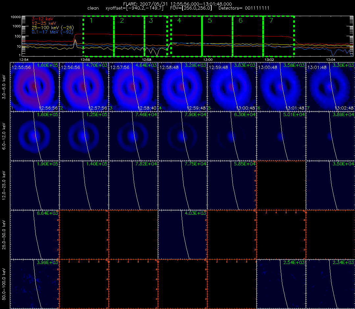Open the 3-6 keV image starting 12:58:48
Image resolution: width=355 pixels, height=309 pixels.
(182, 87)
